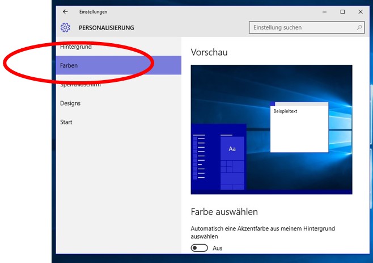Maximize the Einstellungen window
The height and width of the screenshot is (263, 373).
coord(342,11)
